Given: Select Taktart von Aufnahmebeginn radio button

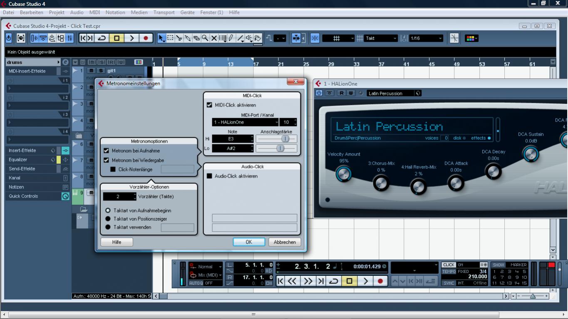Looking at the screenshot, I should coord(108,210).
